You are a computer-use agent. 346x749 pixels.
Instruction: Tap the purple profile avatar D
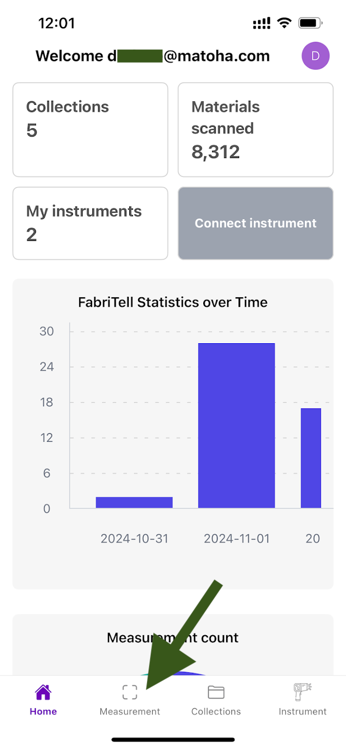(x=315, y=56)
